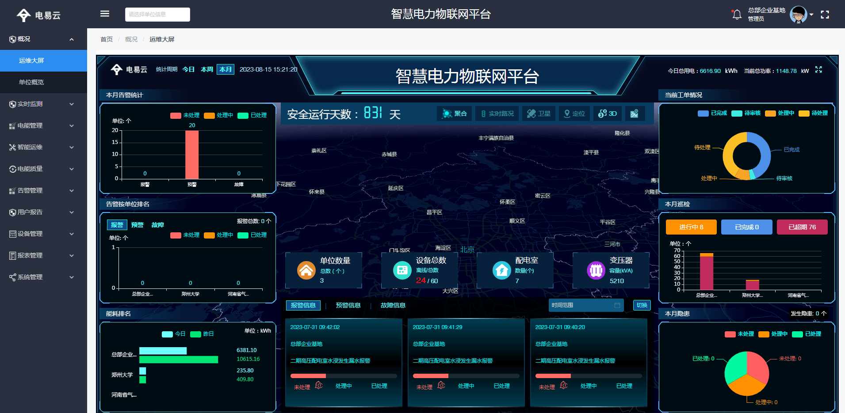The width and height of the screenshot is (845, 413).
Task: Switch to 故障 in 告警按单位排名
Action: click(158, 225)
